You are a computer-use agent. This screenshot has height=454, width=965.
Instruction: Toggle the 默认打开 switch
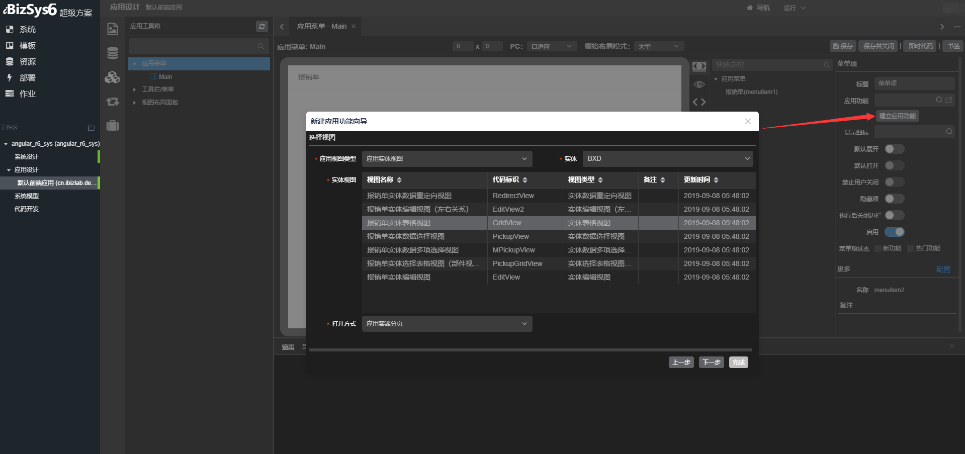click(894, 165)
